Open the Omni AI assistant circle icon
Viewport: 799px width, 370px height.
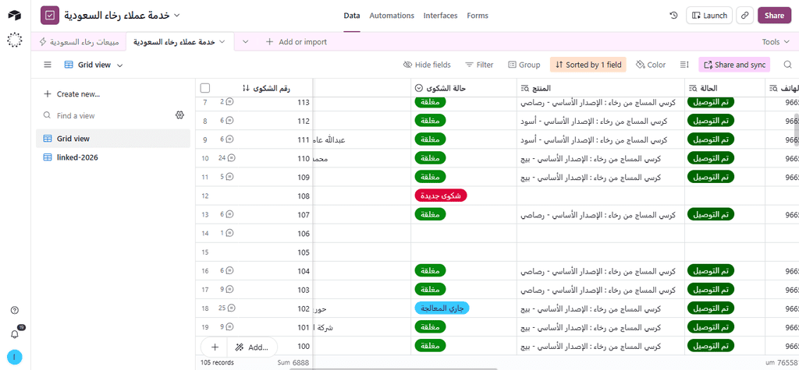pyautogui.click(x=15, y=40)
